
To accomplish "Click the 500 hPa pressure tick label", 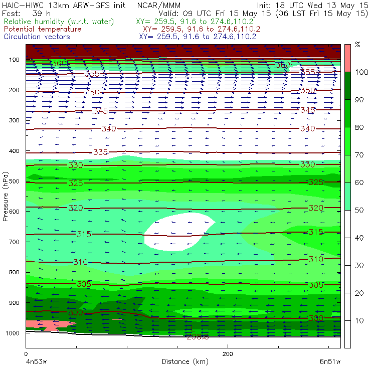I will 14,181.
